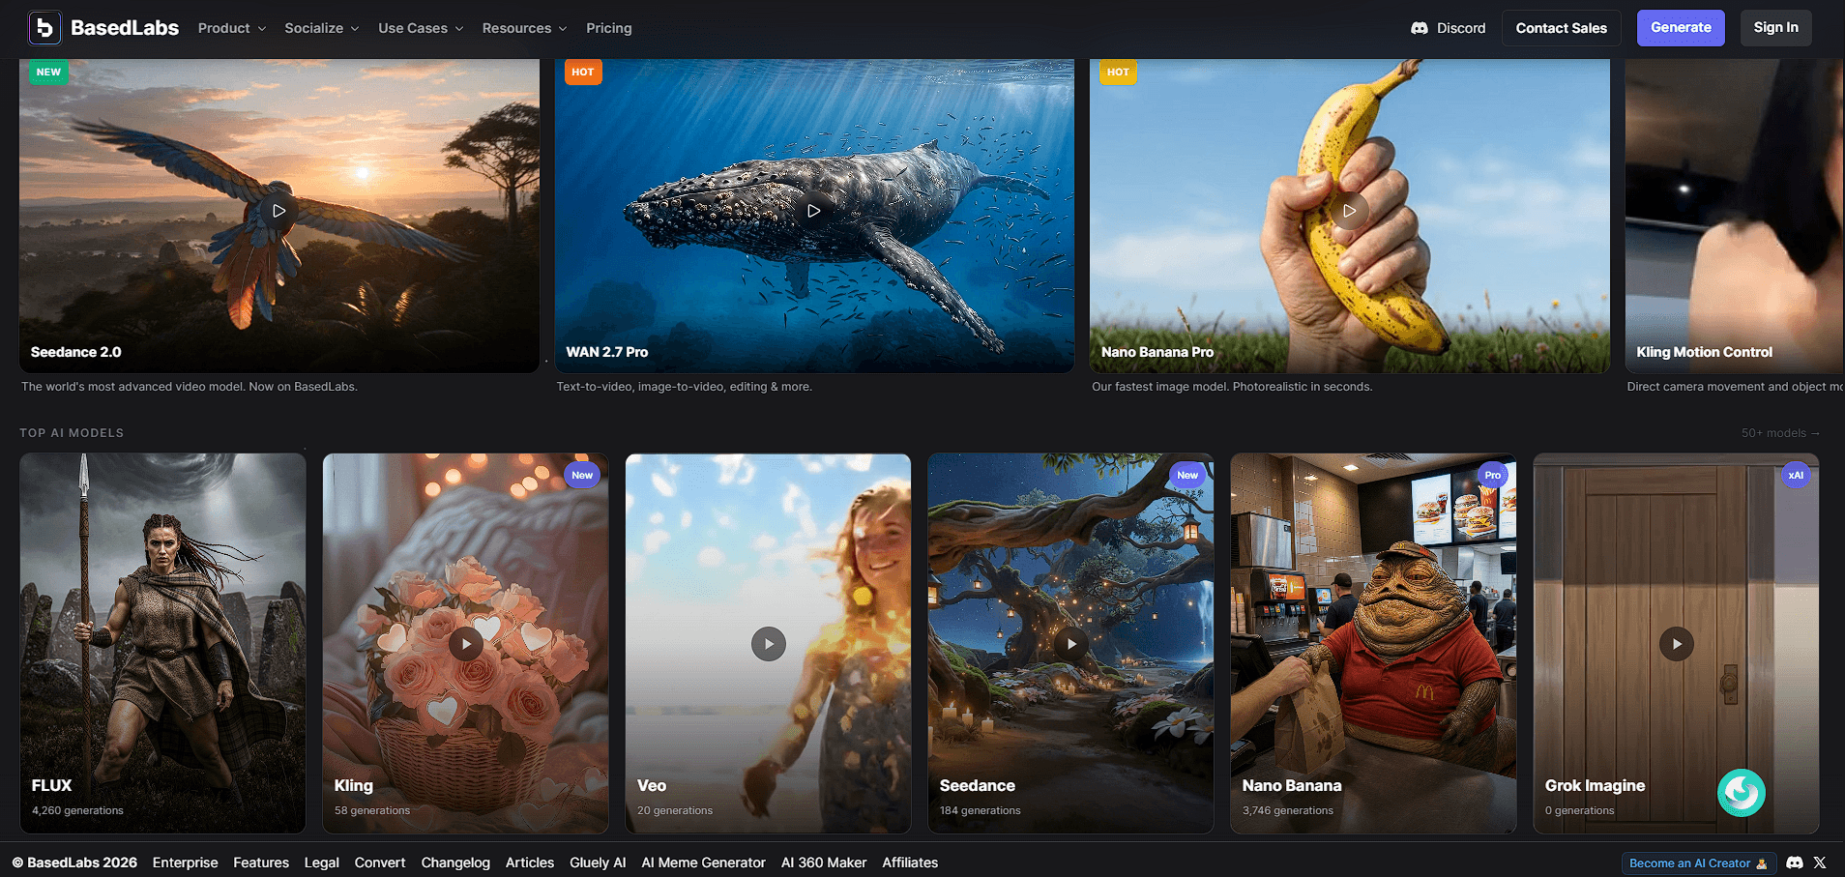This screenshot has width=1845, height=877.
Task: Play the WAN 2.7 Pro video
Action: [x=814, y=211]
